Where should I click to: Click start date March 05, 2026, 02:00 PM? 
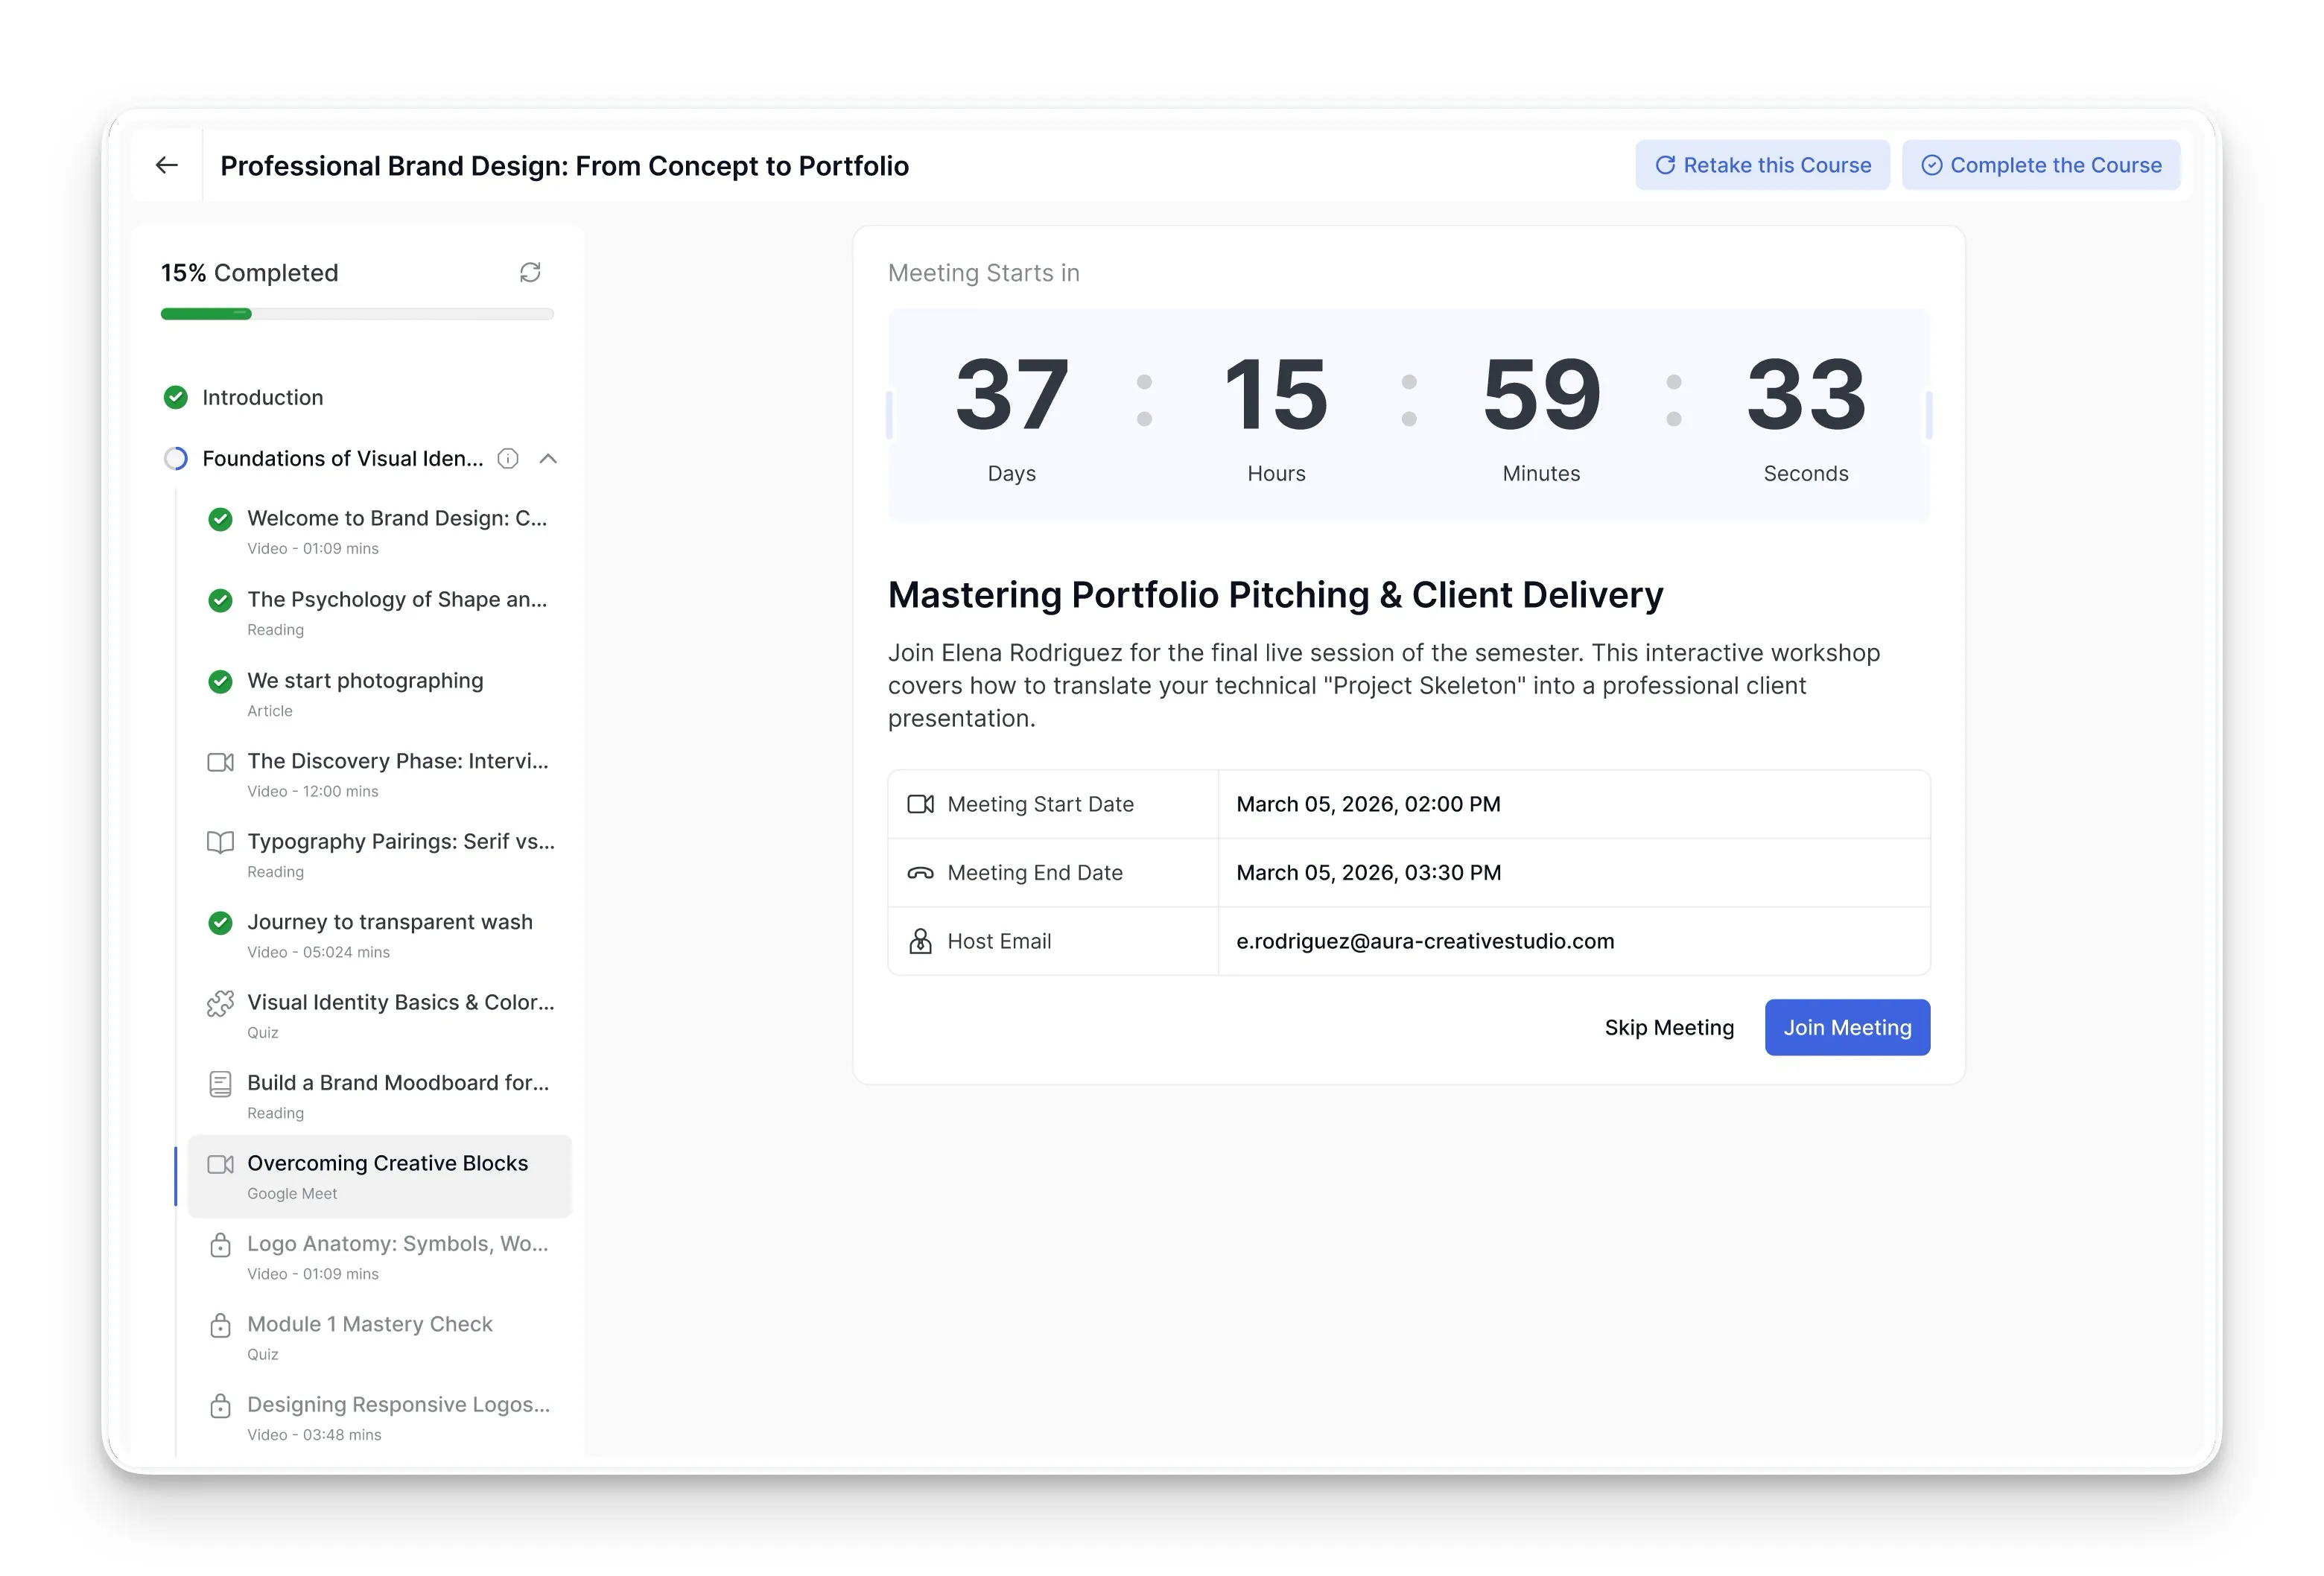(x=1368, y=804)
